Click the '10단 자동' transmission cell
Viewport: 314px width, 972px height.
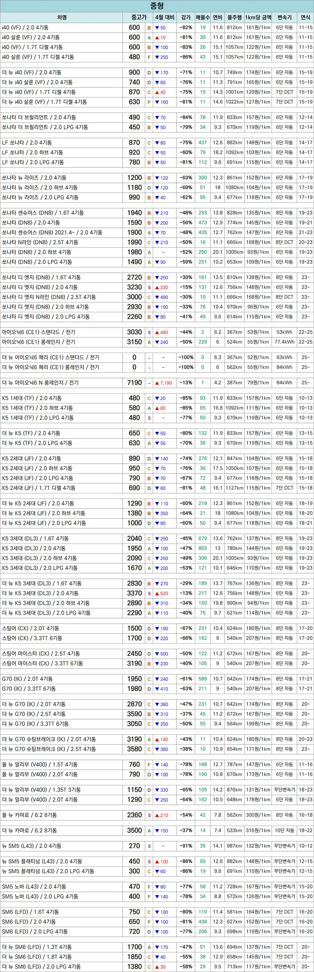(x=284, y=831)
